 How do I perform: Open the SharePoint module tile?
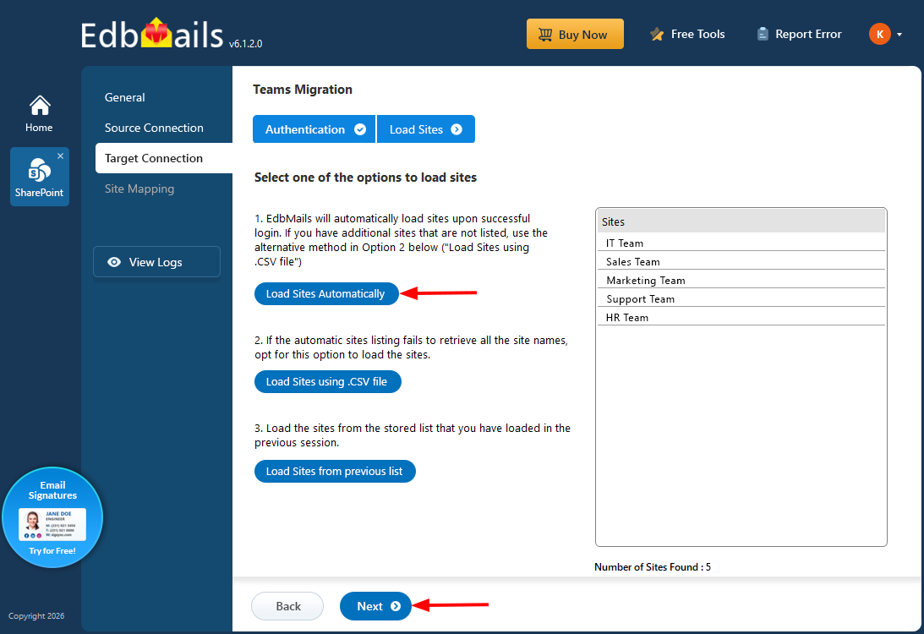pyautogui.click(x=40, y=177)
